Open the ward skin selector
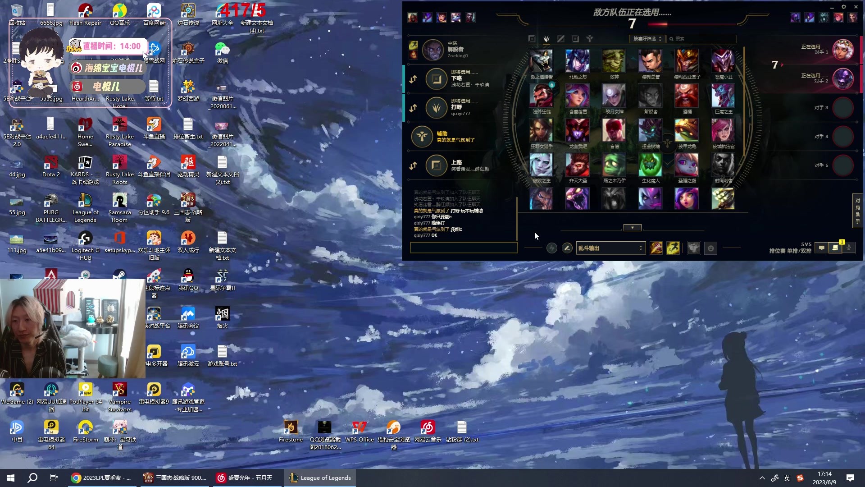 [x=694, y=248]
